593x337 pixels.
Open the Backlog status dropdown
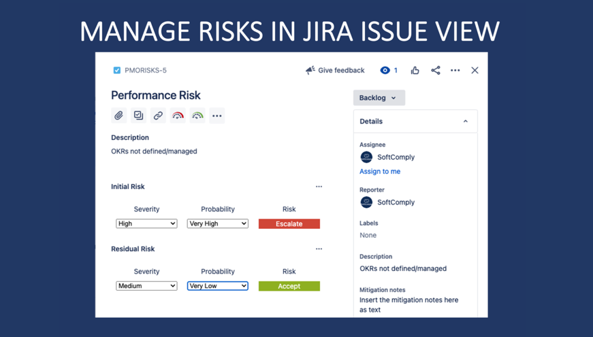click(379, 98)
